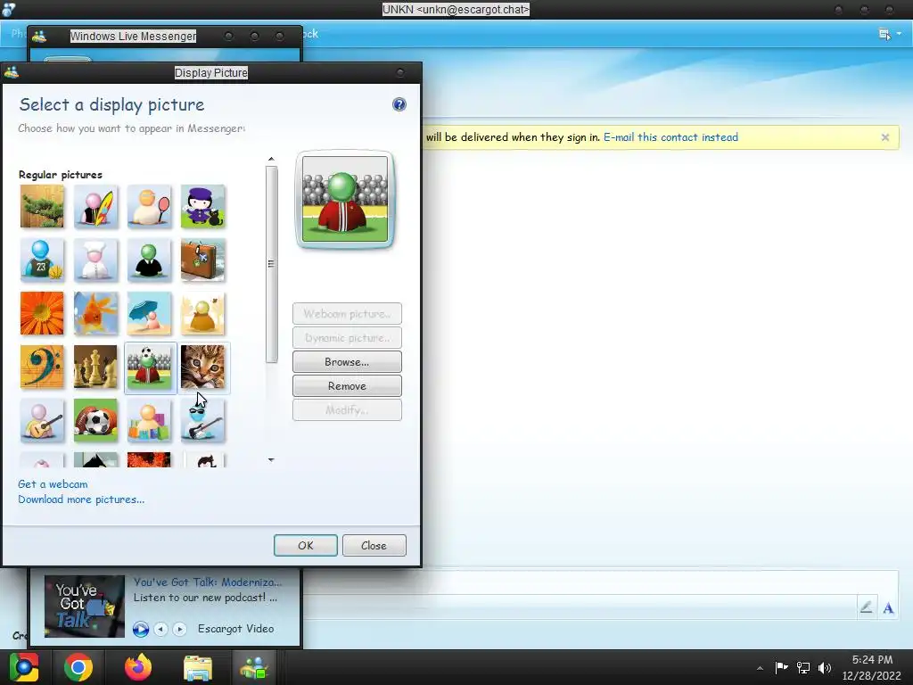
Task: Open the Action Center flag icon
Action: [781, 667]
